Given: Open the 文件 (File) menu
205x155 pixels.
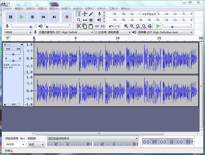Looking at the screenshot, I should 7,9.
